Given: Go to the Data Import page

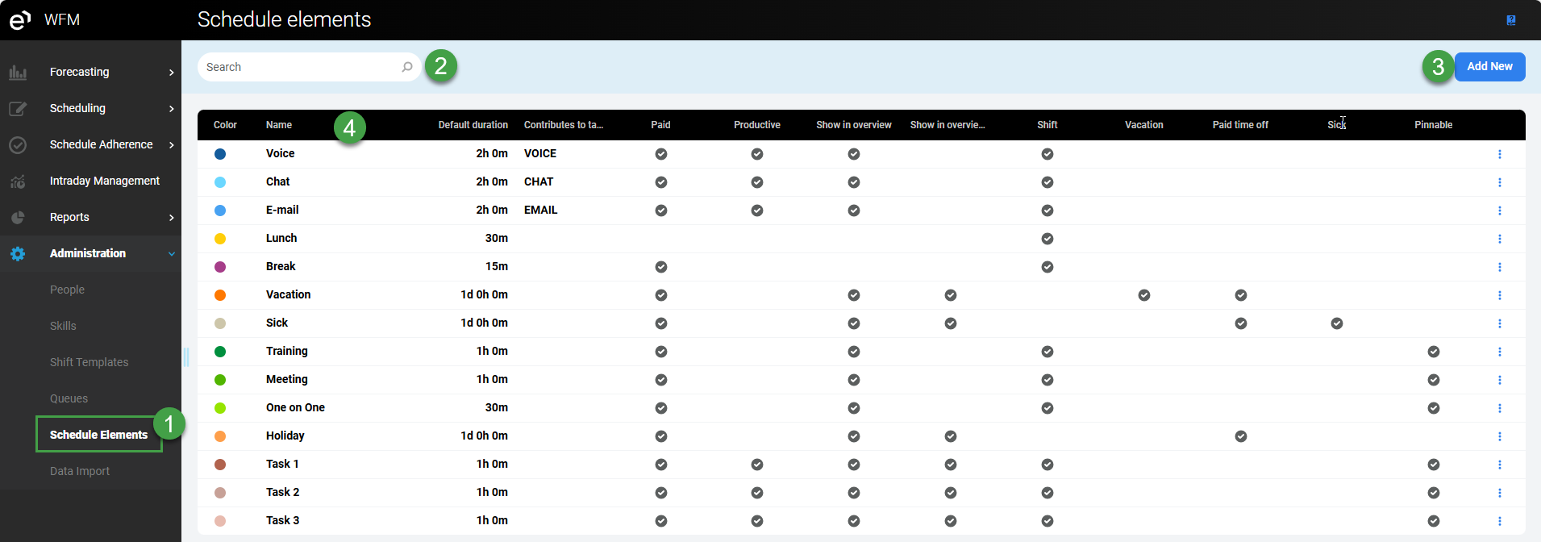Looking at the screenshot, I should click(x=79, y=471).
